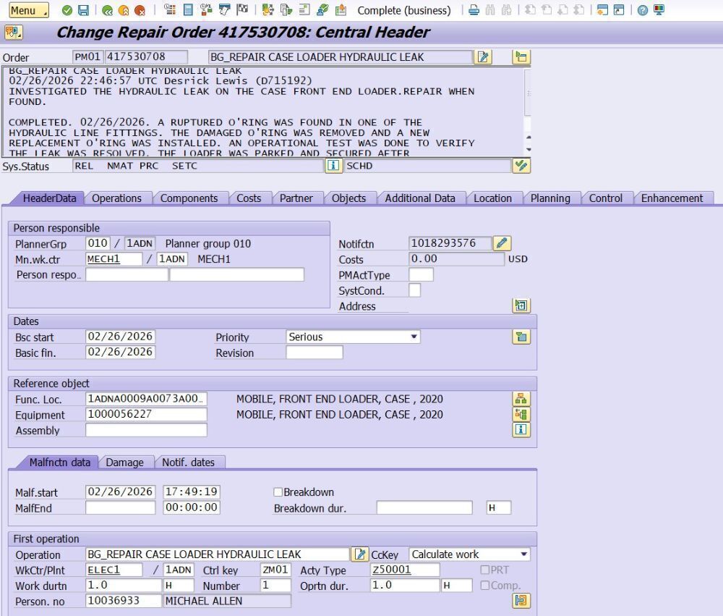Image resolution: width=723 pixels, height=616 pixels.
Task: Cancel with the red X icon
Action: [140, 10]
